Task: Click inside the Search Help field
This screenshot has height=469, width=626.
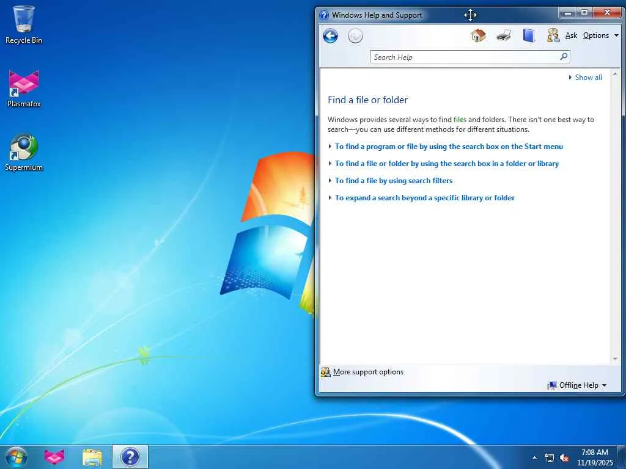Action: click(463, 57)
